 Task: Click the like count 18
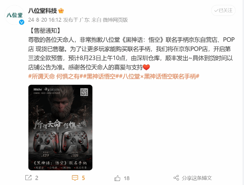[x=126, y=178]
